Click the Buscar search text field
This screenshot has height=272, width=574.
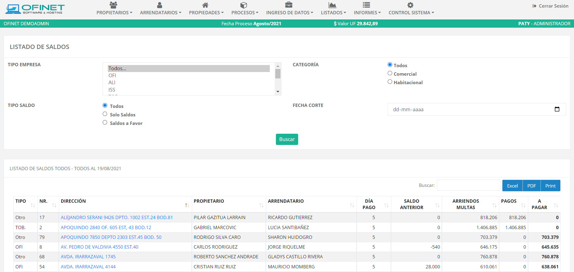tap(468, 185)
